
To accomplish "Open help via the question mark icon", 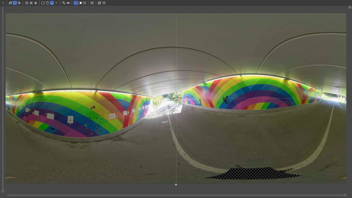I will [104, 3].
